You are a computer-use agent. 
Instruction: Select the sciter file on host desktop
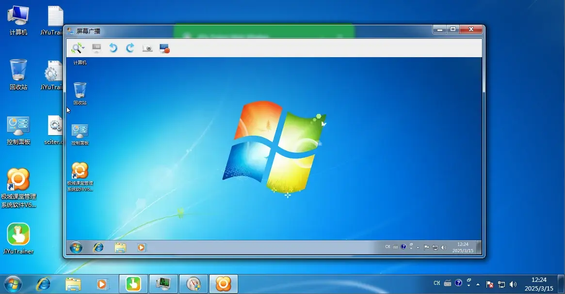(x=54, y=130)
